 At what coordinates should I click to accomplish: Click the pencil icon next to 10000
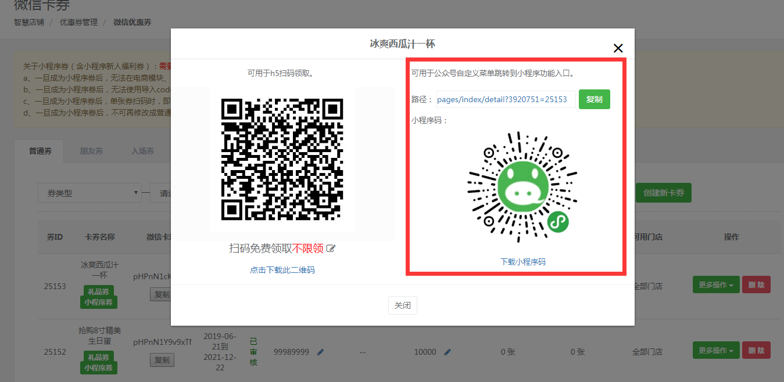[448, 352]
